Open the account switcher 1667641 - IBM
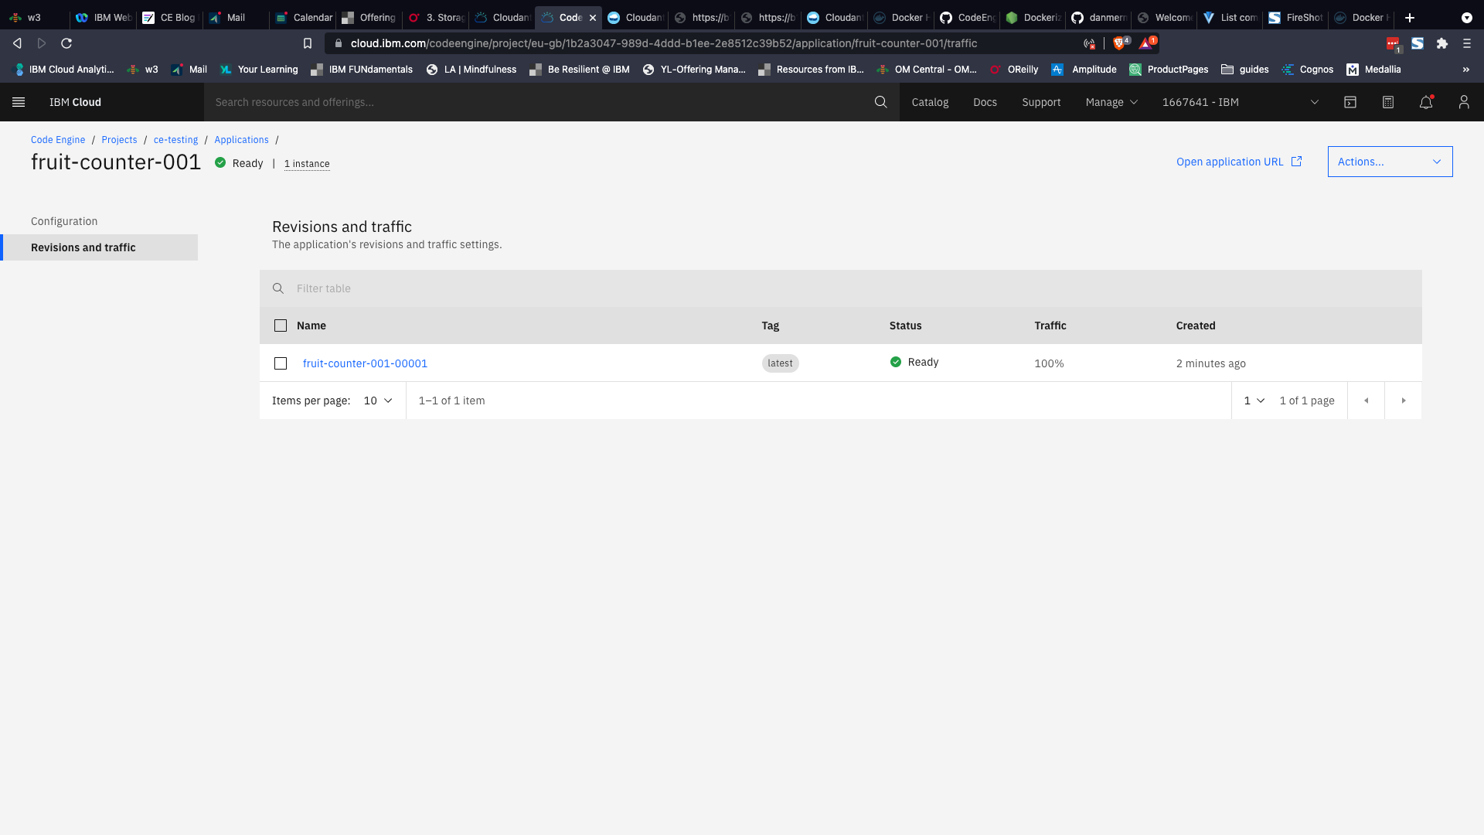This screenshot has width=1484, height=835. coord(1240,102)
